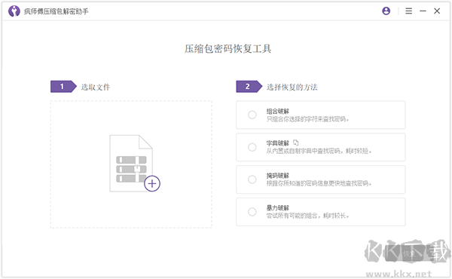
Task: Open the hamburger menu in title bar
Action: (x=408, y=11)
